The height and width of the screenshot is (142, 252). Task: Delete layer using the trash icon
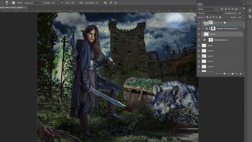coord(241,74)
